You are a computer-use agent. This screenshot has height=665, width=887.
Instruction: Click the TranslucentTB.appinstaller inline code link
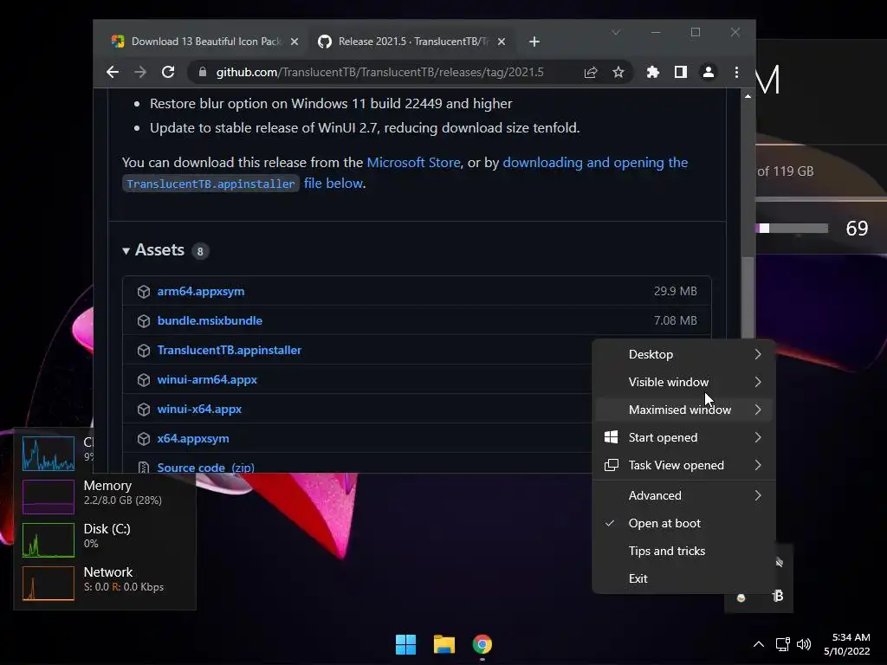click(210, 184)
